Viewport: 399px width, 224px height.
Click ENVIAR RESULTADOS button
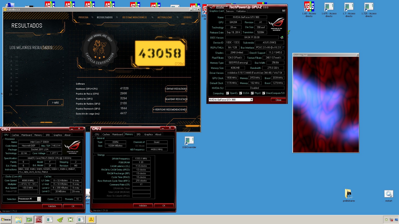[176, 89]
